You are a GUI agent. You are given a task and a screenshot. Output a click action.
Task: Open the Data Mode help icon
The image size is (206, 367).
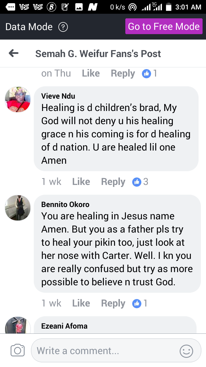[63, 27]
